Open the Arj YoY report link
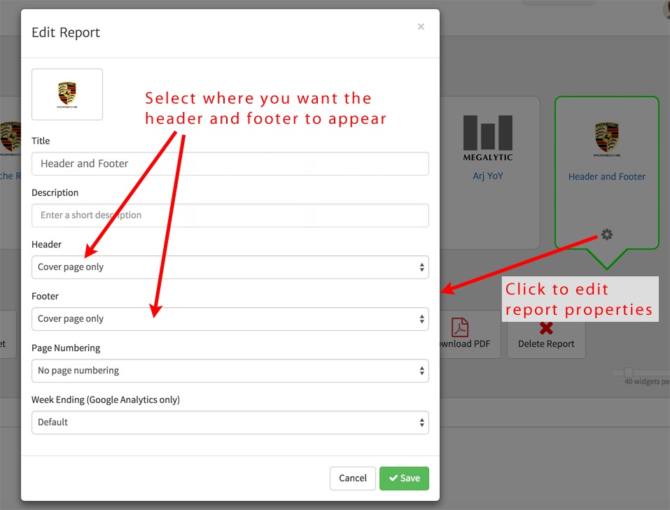 [x=487, y=176]
